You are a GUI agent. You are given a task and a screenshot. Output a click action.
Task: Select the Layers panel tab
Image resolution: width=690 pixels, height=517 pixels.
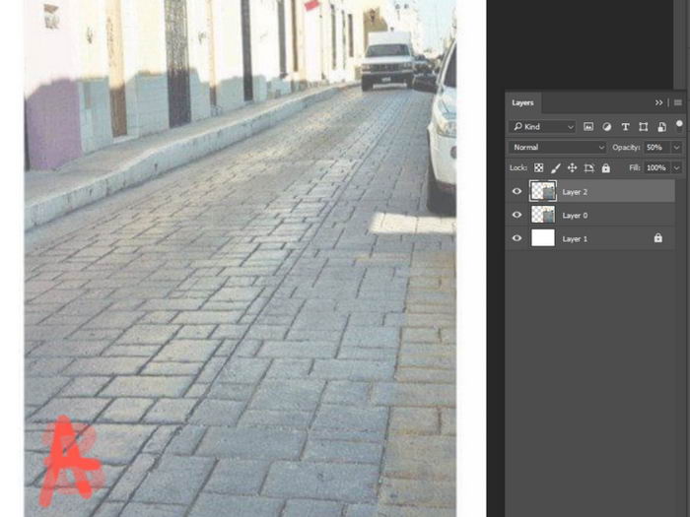pos(522,102)
